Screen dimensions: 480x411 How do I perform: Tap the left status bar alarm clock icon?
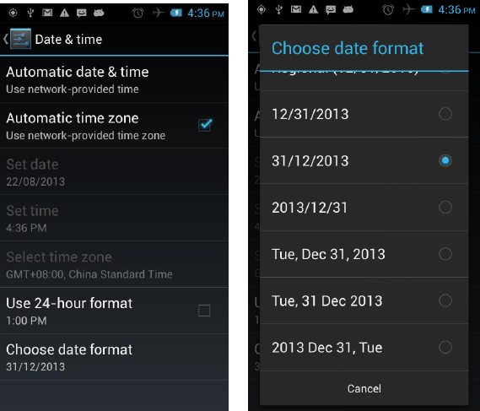(138, 13)
